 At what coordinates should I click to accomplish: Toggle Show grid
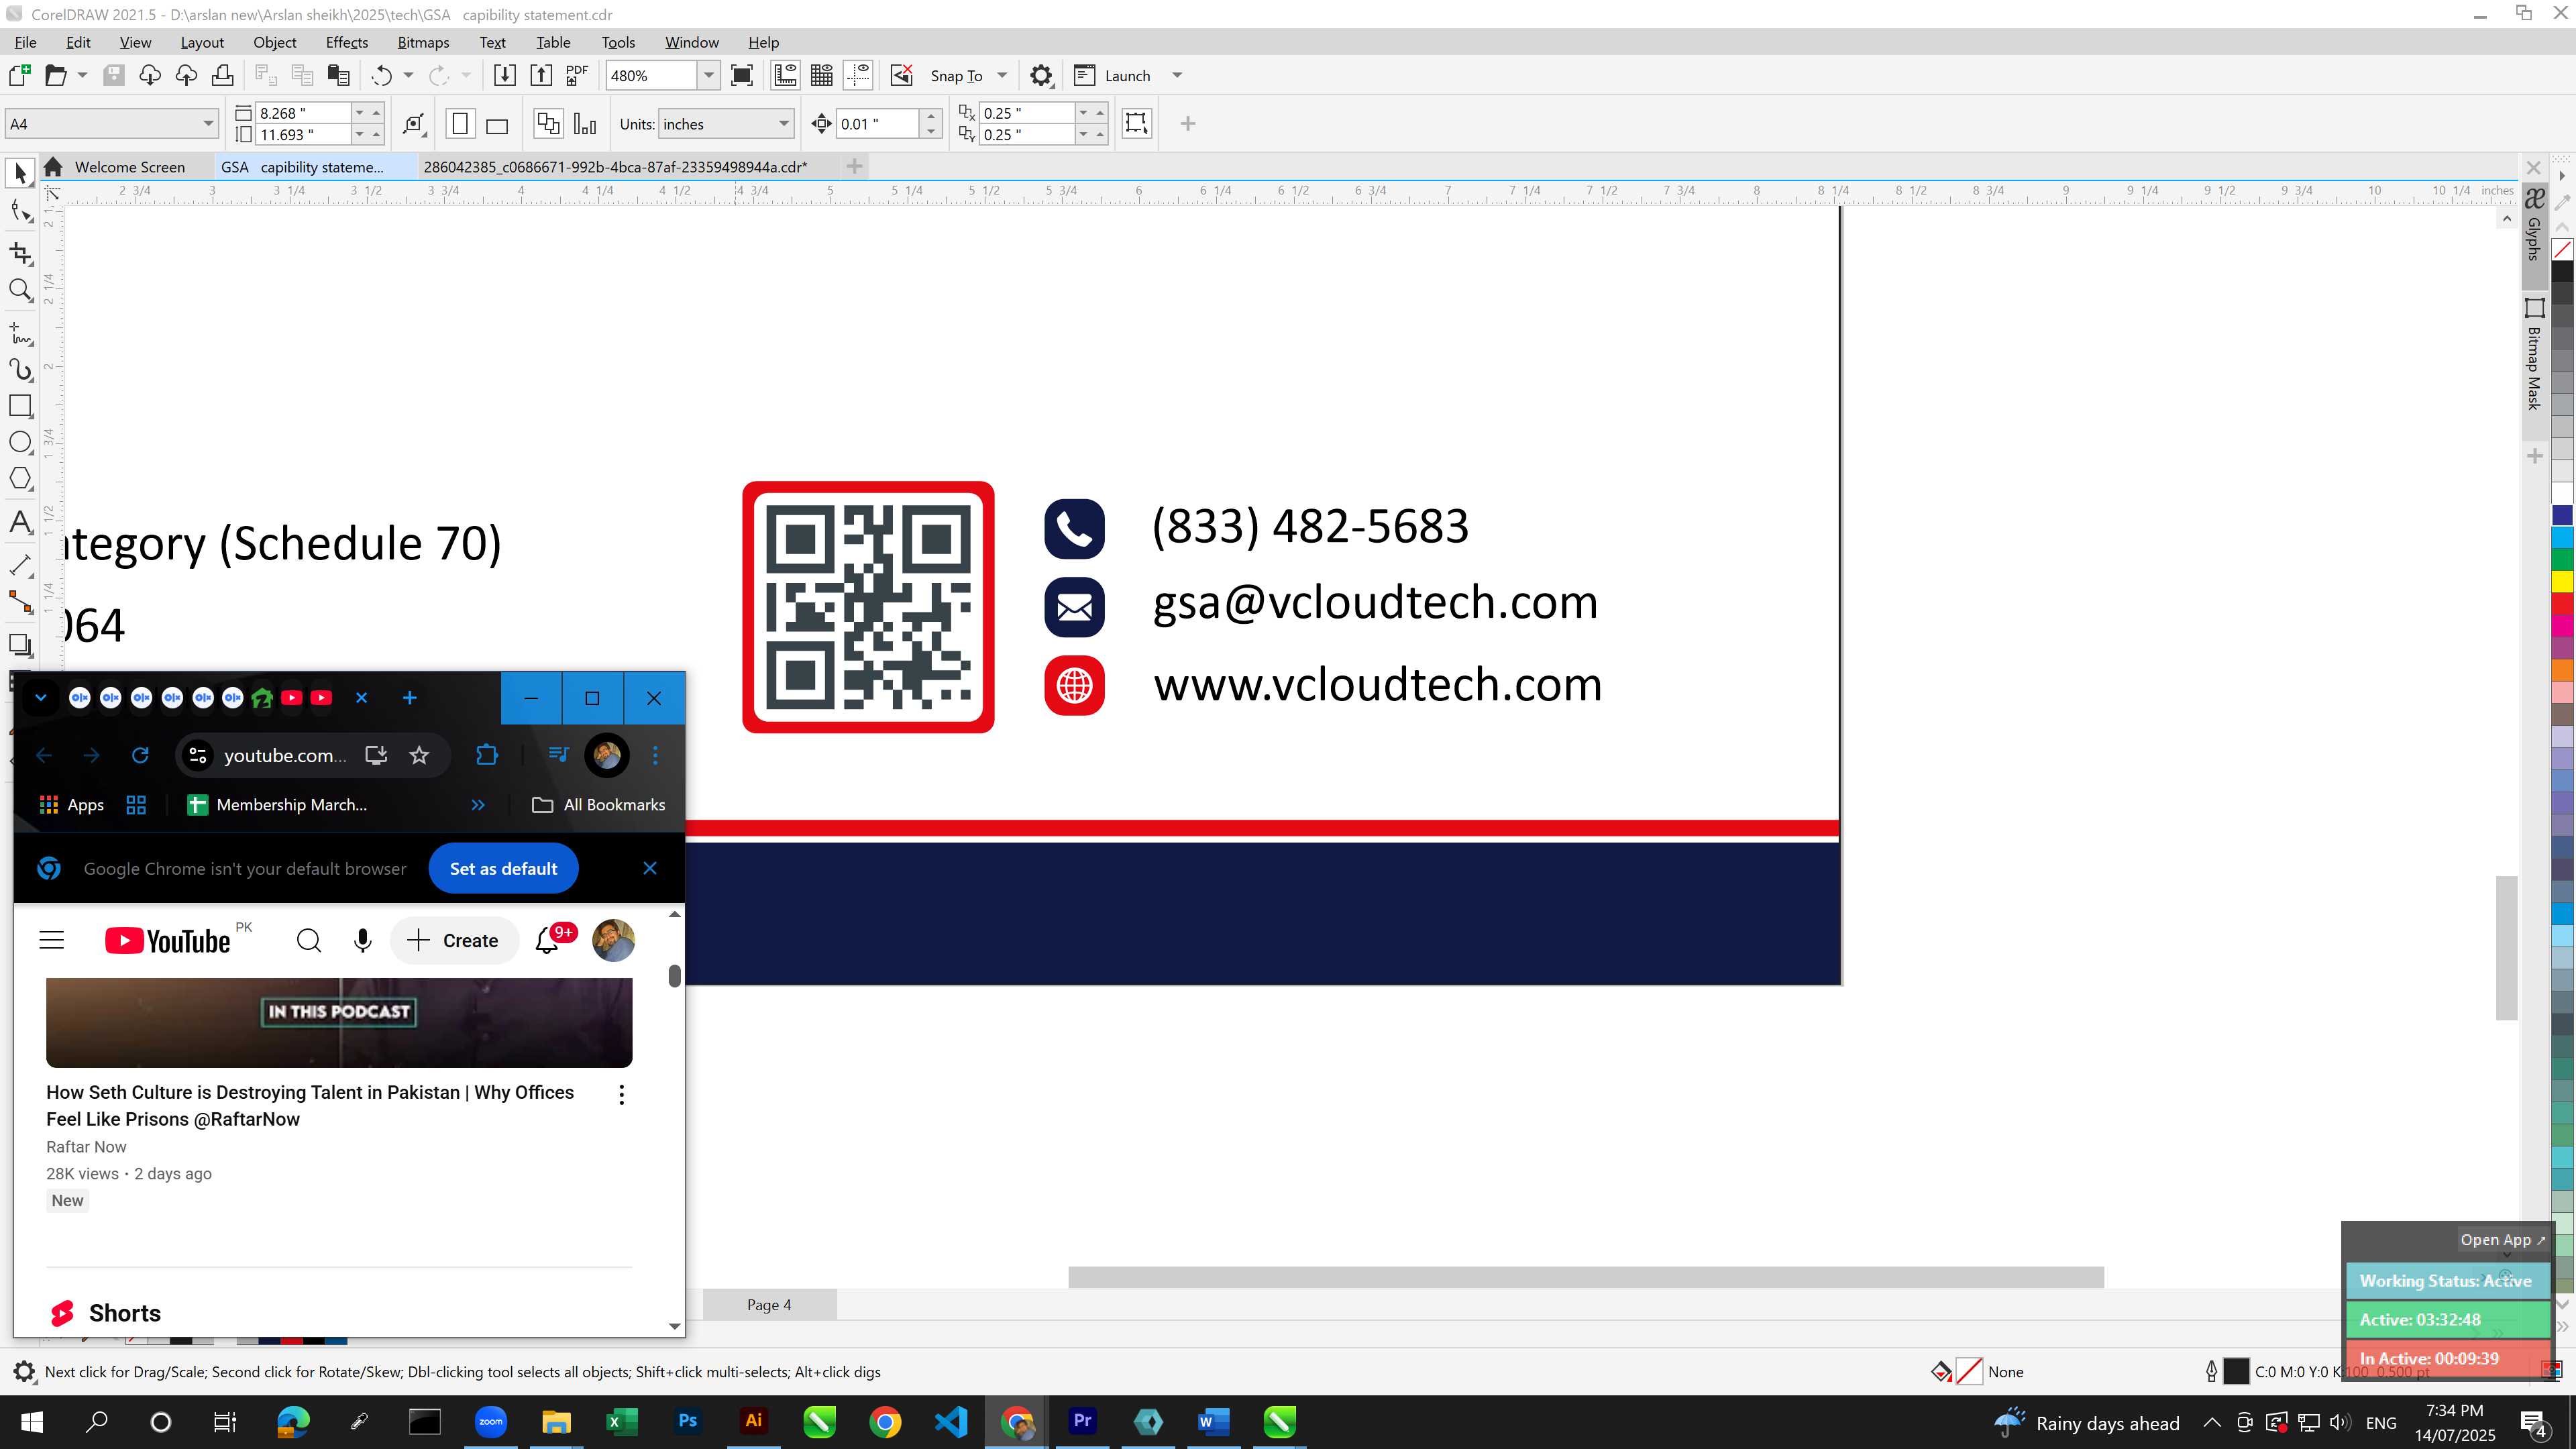click(822, 75)
